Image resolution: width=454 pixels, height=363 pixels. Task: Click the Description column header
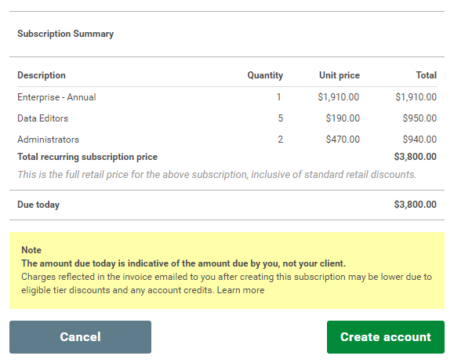pyautogui.click(x=42, y=75)
